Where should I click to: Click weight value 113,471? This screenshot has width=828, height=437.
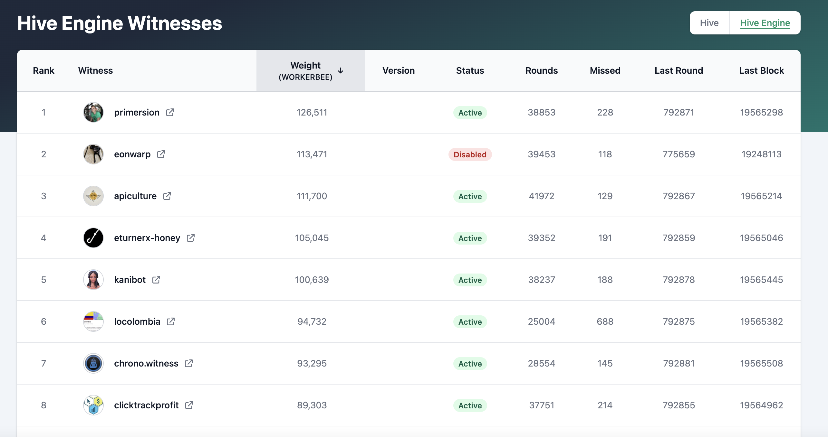[312, 154]
